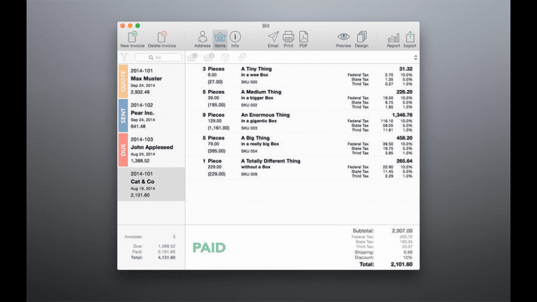This screenshot has height=302, width=537.
Task: Click the Discount value 10%
Action: (408, 258)
